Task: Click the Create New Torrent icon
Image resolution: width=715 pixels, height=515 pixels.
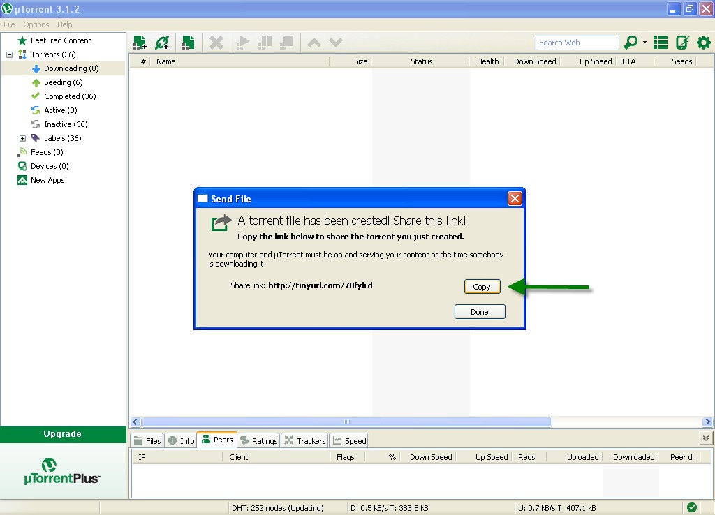Action: pyautogui.click(x=188, y=43)
